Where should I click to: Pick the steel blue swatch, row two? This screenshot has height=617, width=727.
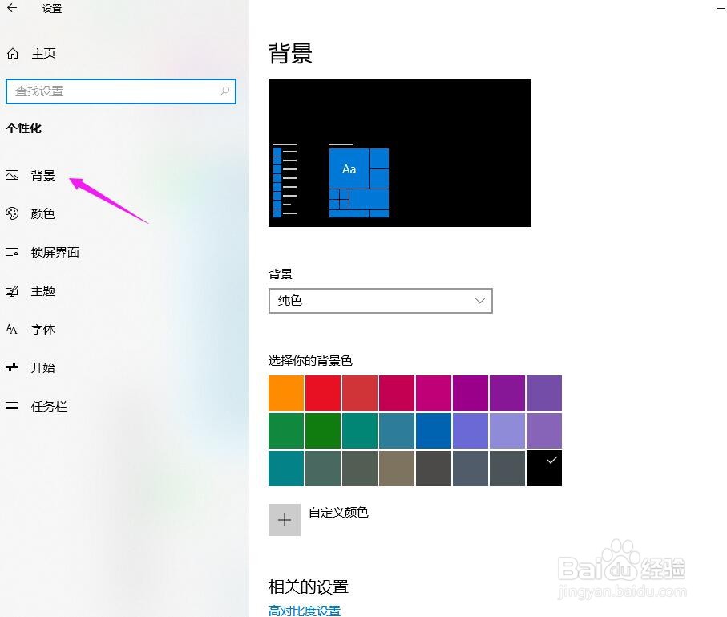(397, 431)
